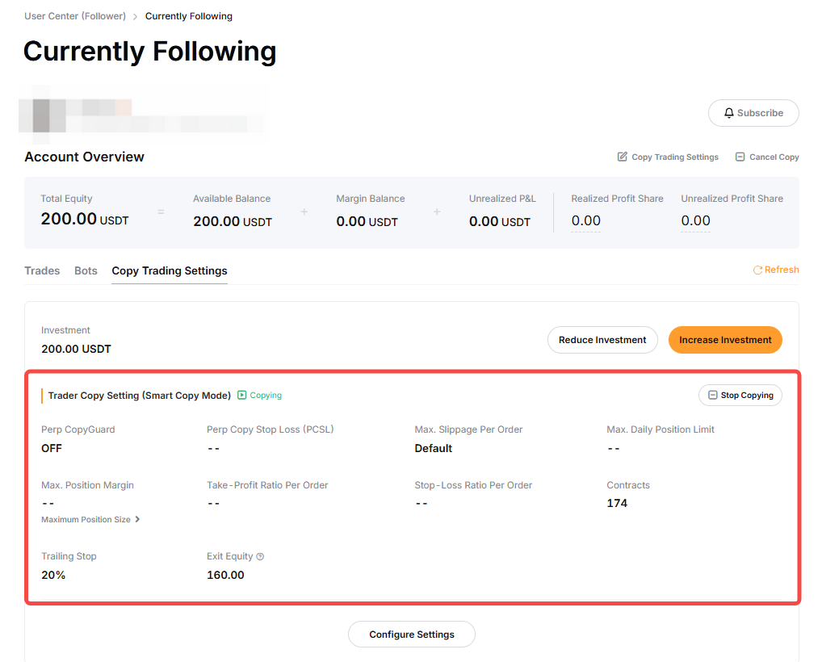Click the Copy Trading Settings edit icon

(623, 157)
